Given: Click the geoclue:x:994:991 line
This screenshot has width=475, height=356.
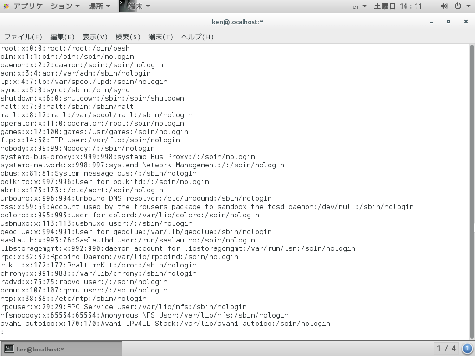Looking at the screenshot, I should [136, 232].
